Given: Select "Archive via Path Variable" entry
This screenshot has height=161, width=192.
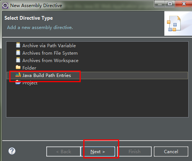Looking at the screenshot, I should [x=49, y=46].
